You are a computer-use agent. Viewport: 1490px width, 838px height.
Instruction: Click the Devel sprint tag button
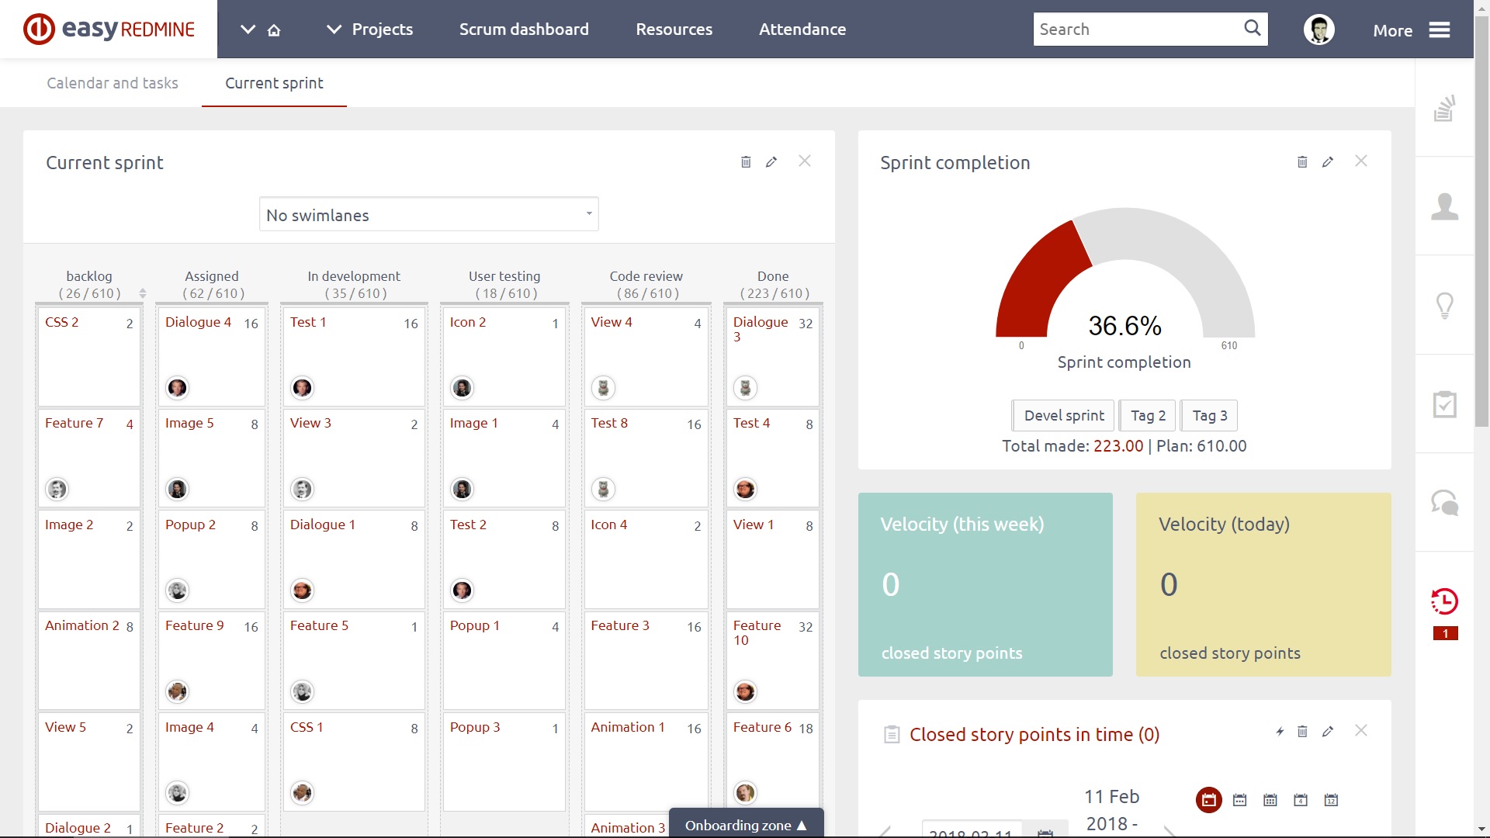[x=1063, y=415]
